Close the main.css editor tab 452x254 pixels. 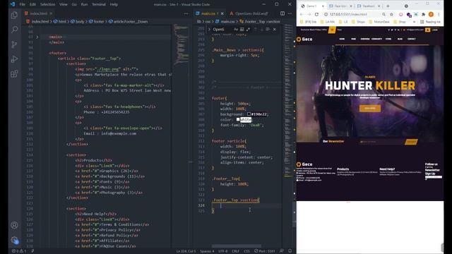click(222, 13)
